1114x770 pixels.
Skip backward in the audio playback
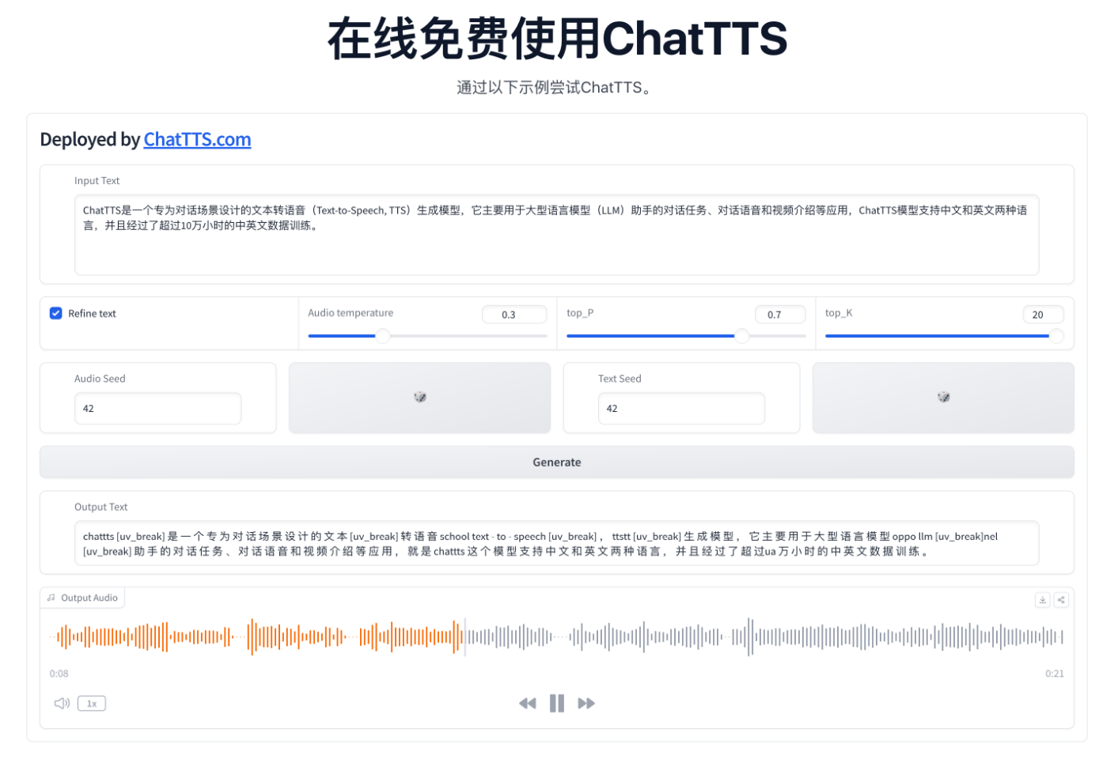click(x=528, y=703)
